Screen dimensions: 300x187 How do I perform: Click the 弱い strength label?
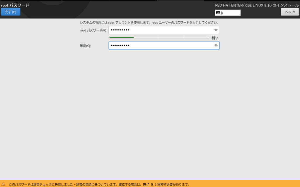215,38
